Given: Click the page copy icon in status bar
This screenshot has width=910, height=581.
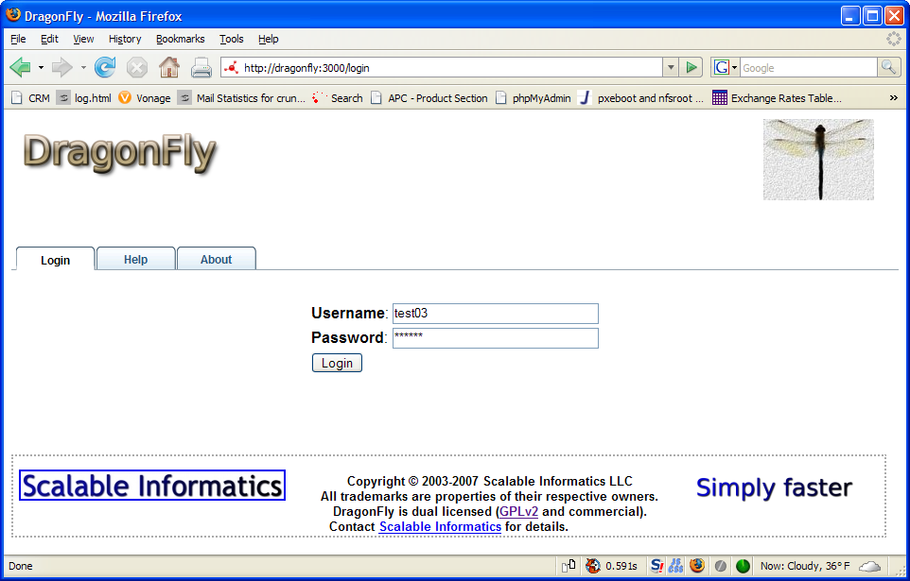Looking at the screenshot, I should coord(569,566).
